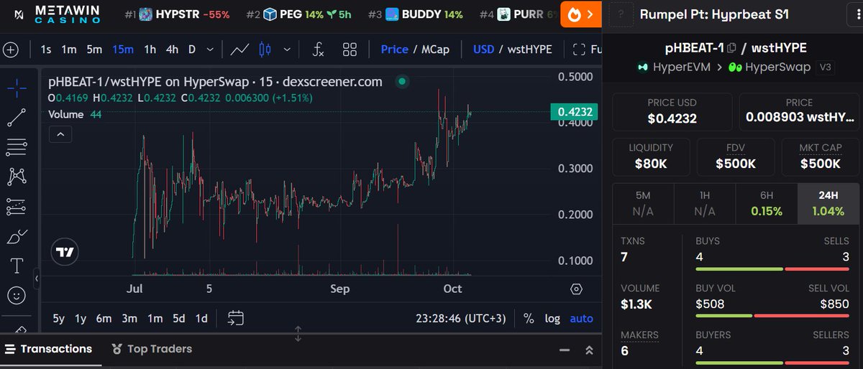Collapse the chart legend with caret

61,134
